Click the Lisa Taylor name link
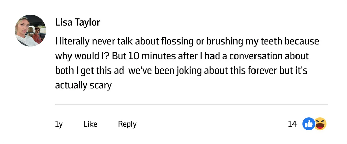The image size is (347, 144). [x=78, y=23]
